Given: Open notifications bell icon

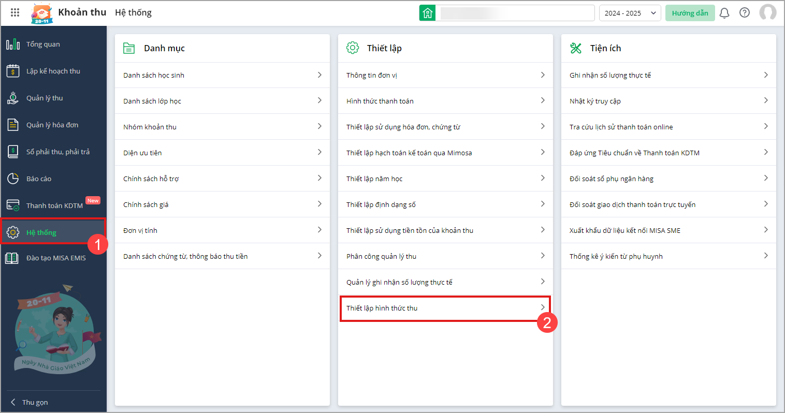Looking at the screenshot, I should click(x=724, y=13).
